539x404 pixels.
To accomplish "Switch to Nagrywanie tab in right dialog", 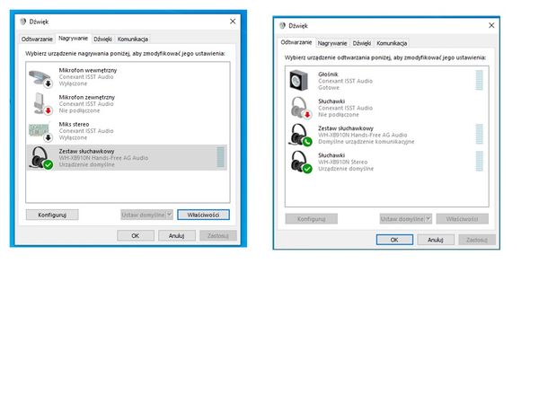I will coord(333,43).
